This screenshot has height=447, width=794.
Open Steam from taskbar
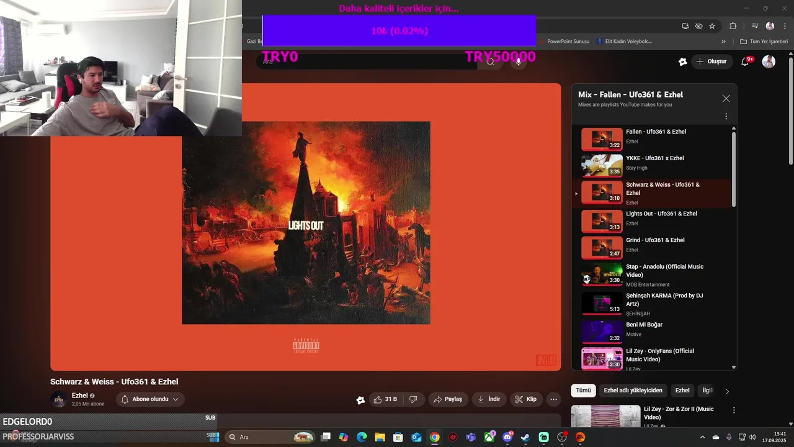(525, 437)
